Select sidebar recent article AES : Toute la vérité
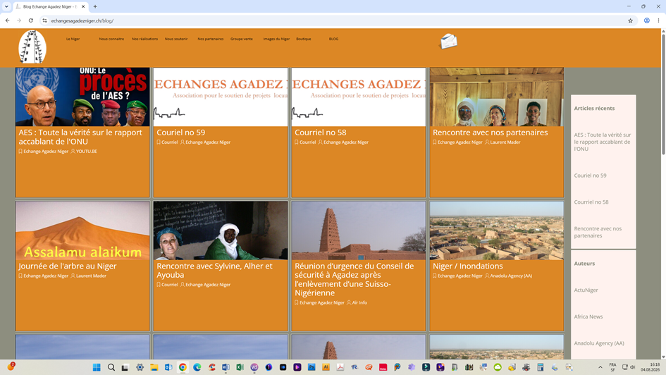The height and width of the screenshot is (375, 666). tap(603, 142)
